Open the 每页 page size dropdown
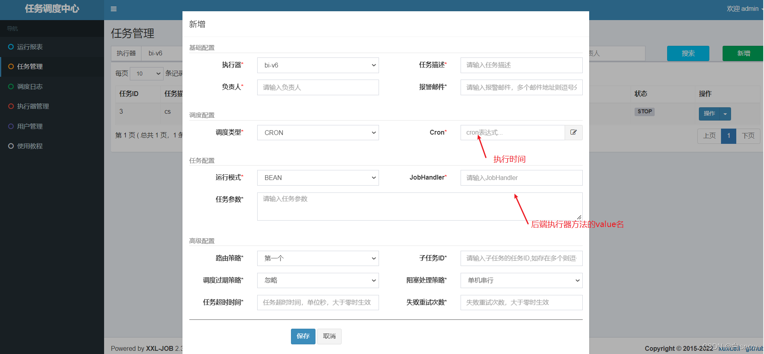Viewport: 764px width, 354px height. click(x=147, y=74)
